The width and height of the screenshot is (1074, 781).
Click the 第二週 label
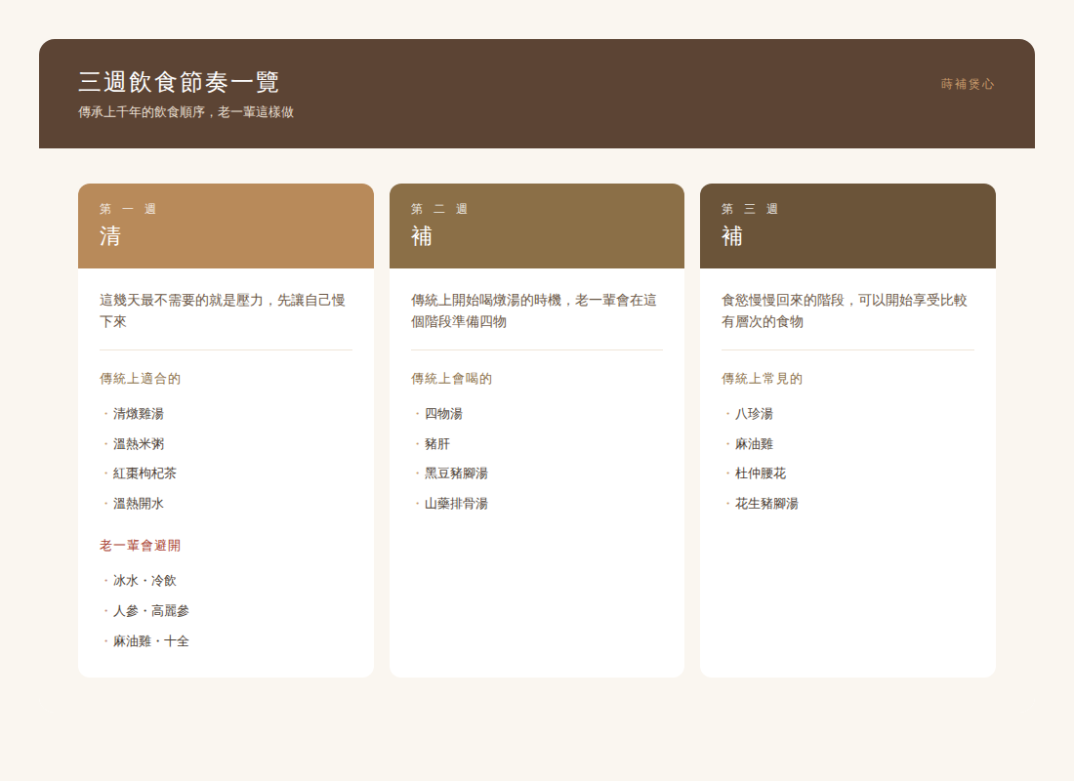point(439,209)
